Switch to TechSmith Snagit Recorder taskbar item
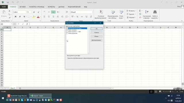 [x=18, y=96]
